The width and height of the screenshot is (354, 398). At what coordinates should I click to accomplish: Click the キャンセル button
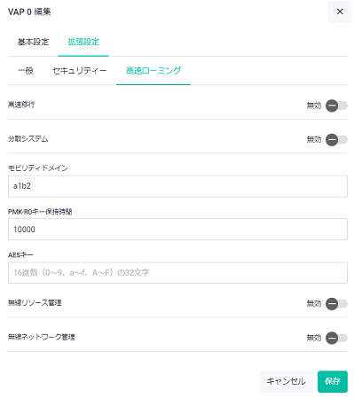pos(286,381)
